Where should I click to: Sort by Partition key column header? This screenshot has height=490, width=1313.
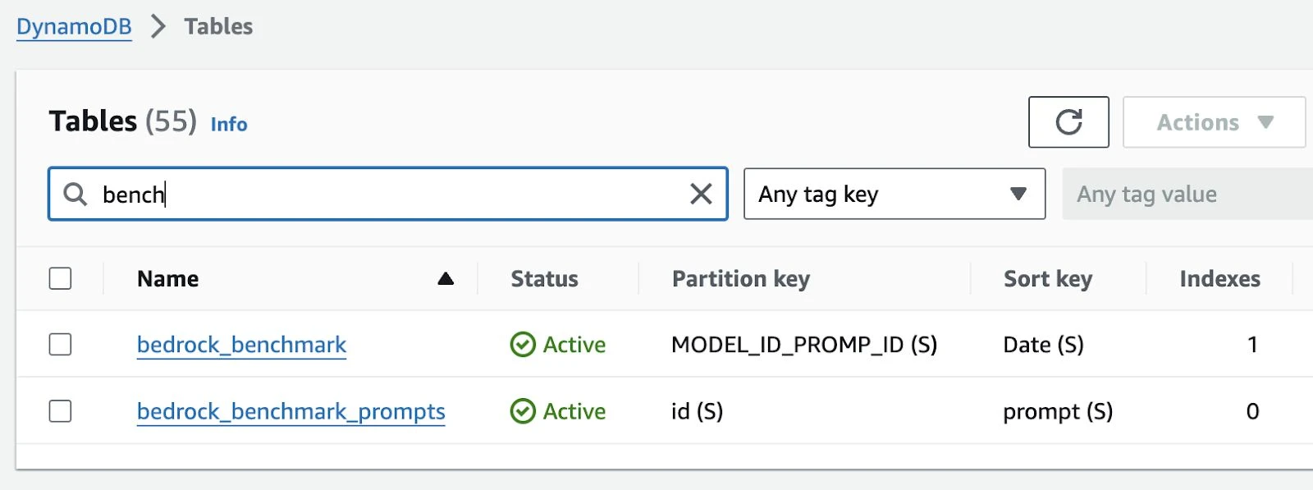click(x=741, y=279)
